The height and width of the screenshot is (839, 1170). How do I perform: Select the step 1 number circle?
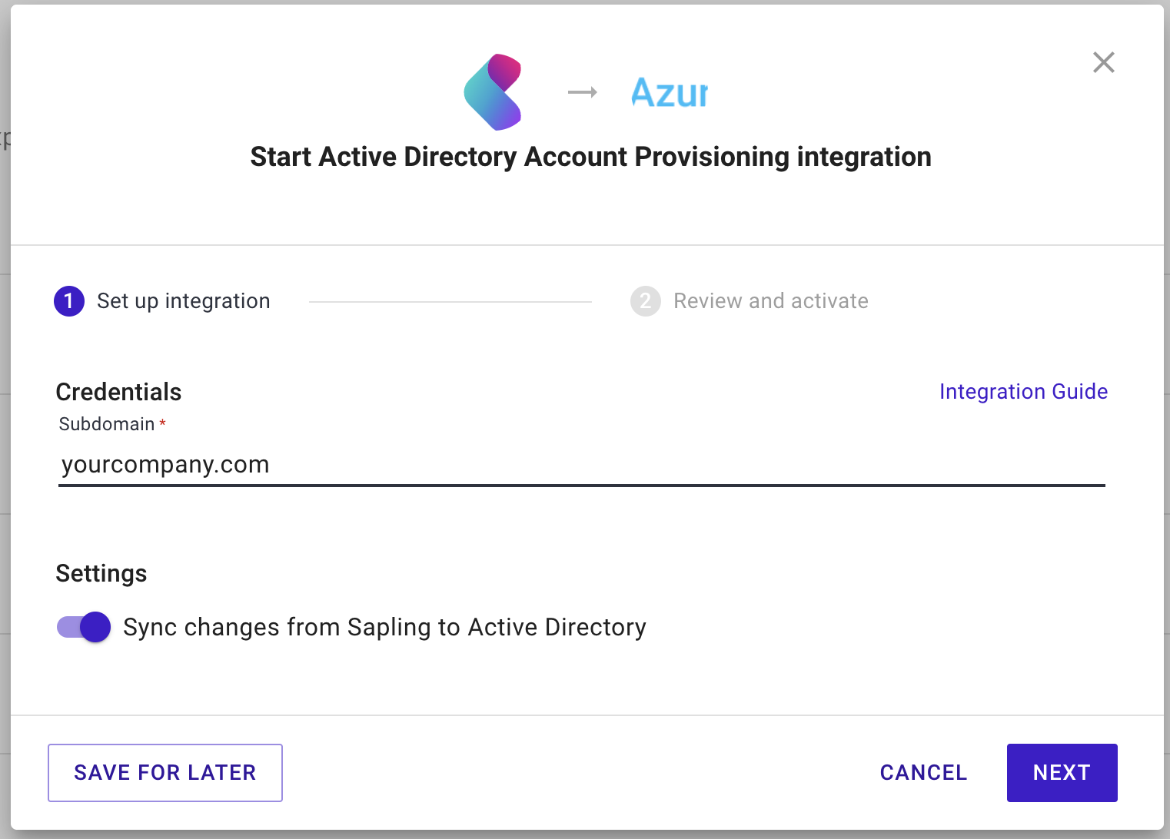click(69, 301)
